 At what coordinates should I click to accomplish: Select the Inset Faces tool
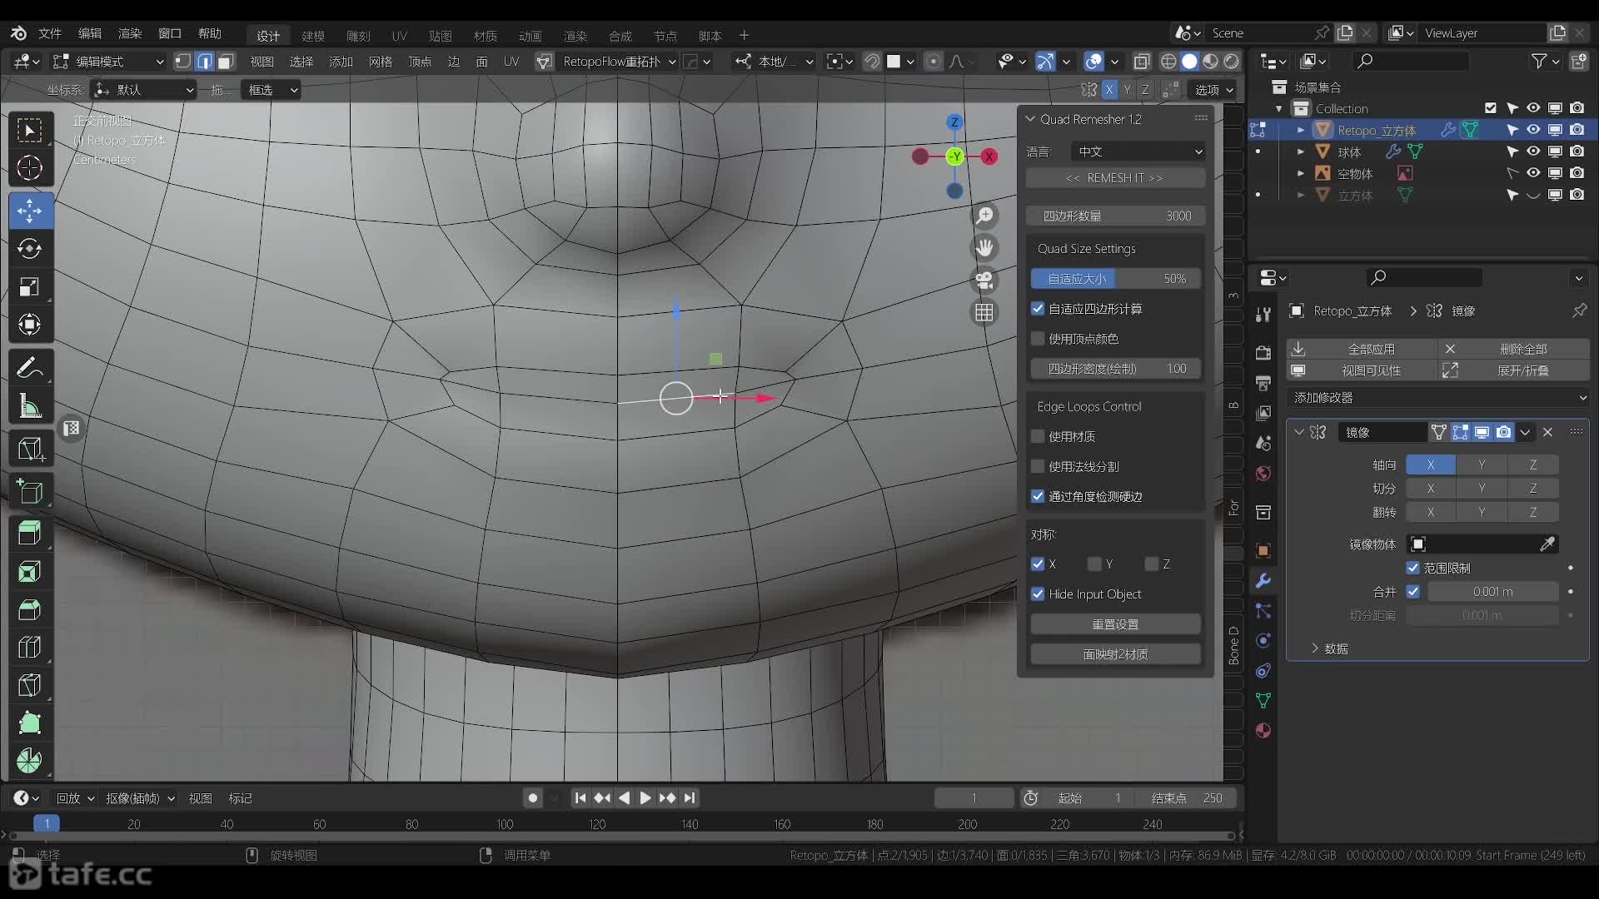[x=30, y=571]
